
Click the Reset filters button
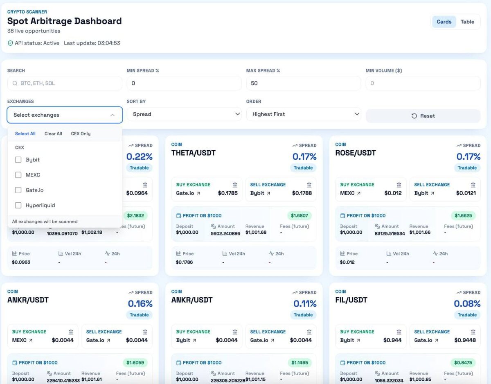point(423,116)
